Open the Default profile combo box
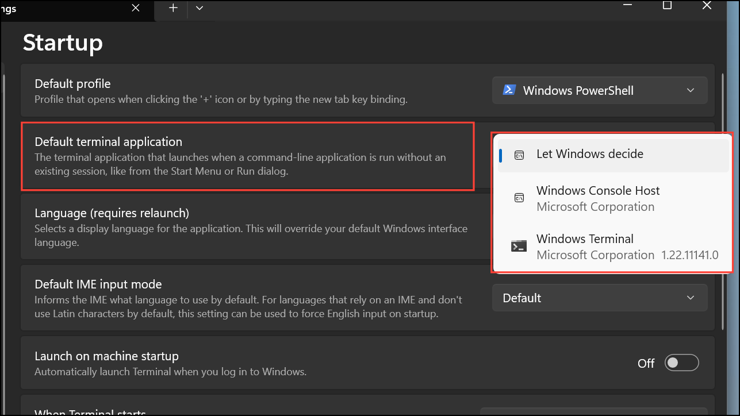Image resolution: width=740 pixels, height=416 pixels. [x=600, y=90]
